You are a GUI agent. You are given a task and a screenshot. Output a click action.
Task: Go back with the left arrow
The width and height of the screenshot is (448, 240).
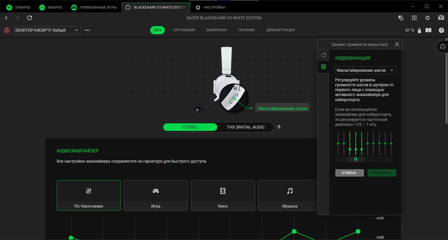coord(6,18)
